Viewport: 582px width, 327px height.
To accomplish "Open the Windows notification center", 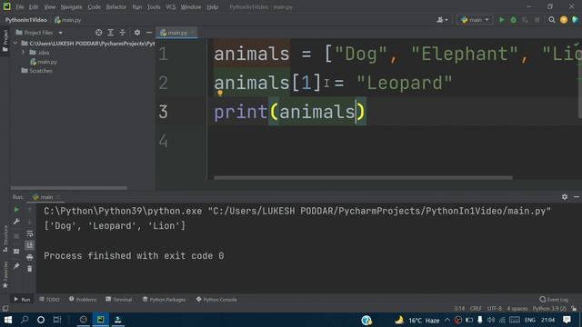I will (567, 320).
